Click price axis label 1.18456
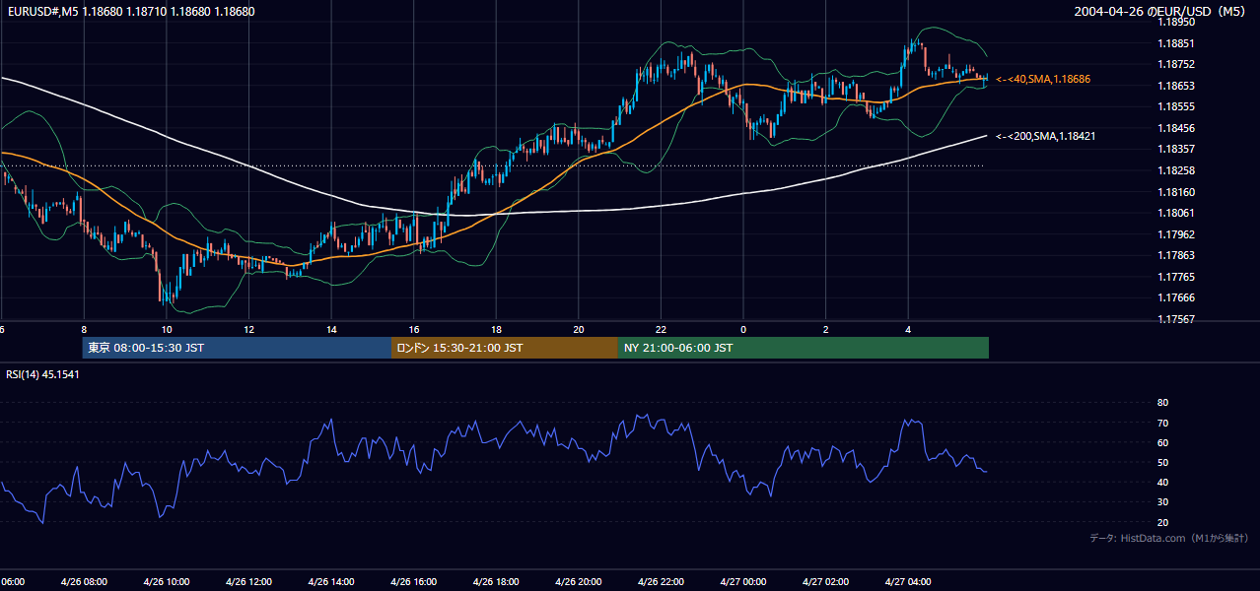The height and width of the screenshot is (591, 1260). point(1175,128)
